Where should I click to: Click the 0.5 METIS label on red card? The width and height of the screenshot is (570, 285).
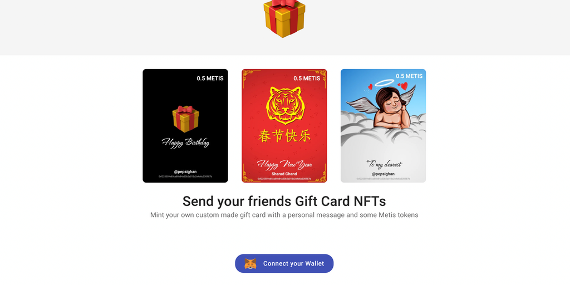click(307, 78)
